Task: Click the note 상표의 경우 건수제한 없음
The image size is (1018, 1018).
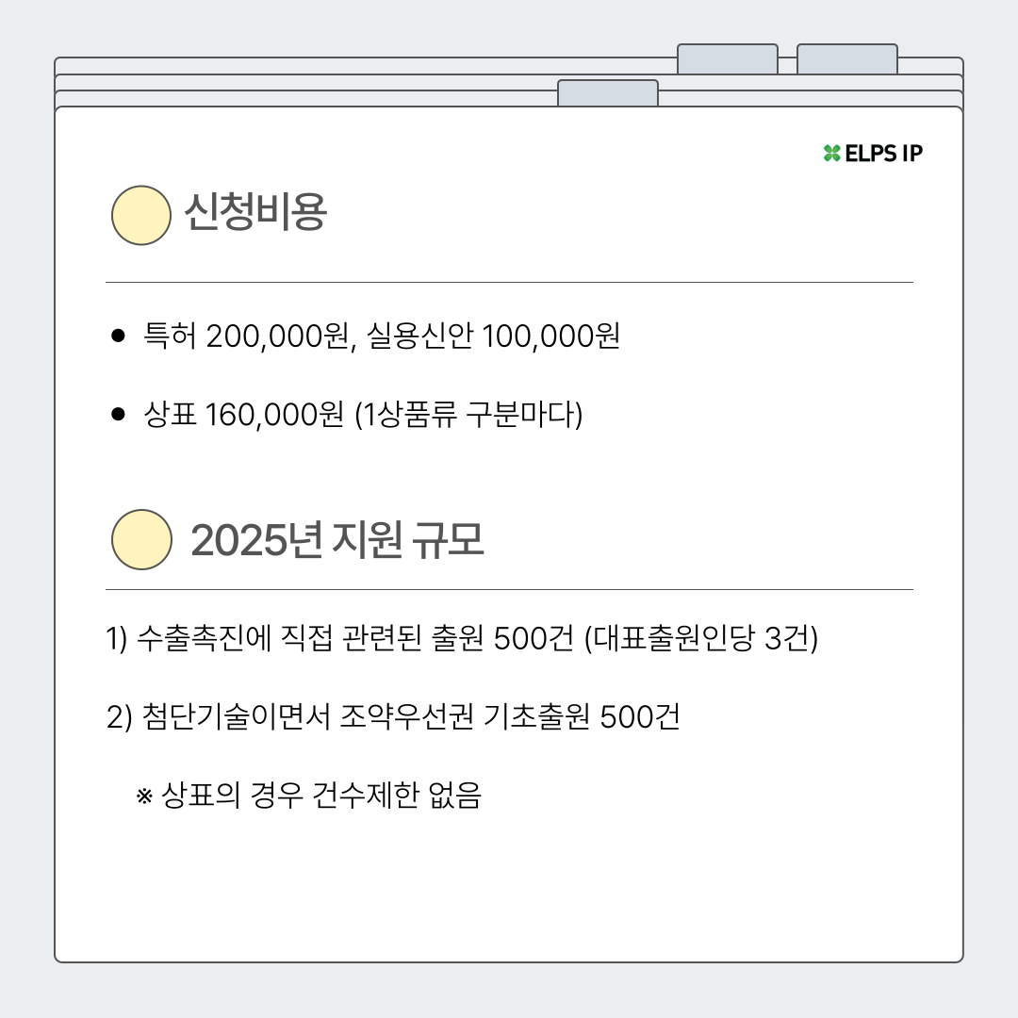Action: click(x=321, y=796)
